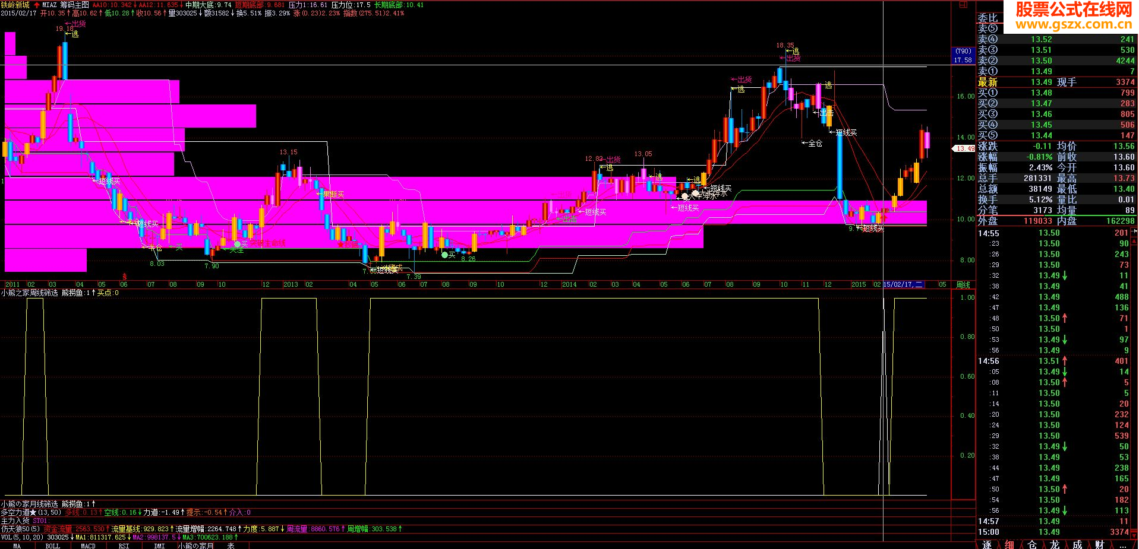The image size is (1139, 549).
Task: Select the DMI indicator tab
Action: click(x=159, y=545)
